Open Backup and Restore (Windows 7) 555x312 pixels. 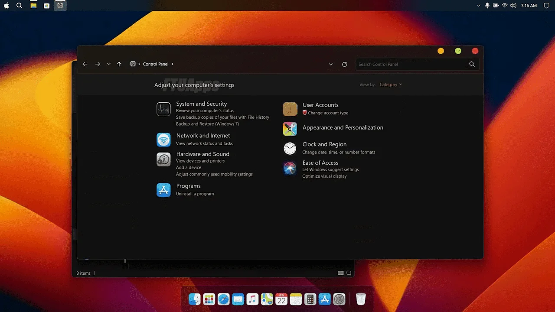tap(207, 124)
